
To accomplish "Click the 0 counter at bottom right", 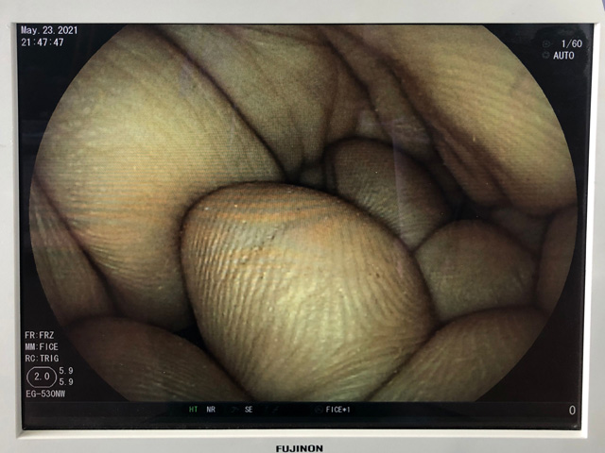I will point(572,411).
